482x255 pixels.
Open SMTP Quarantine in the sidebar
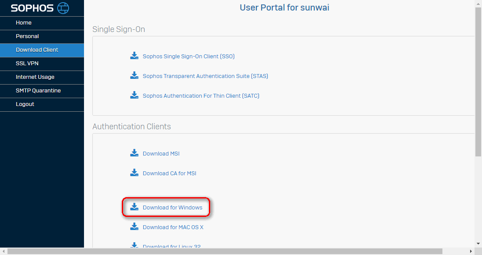[x=42, y=91]
